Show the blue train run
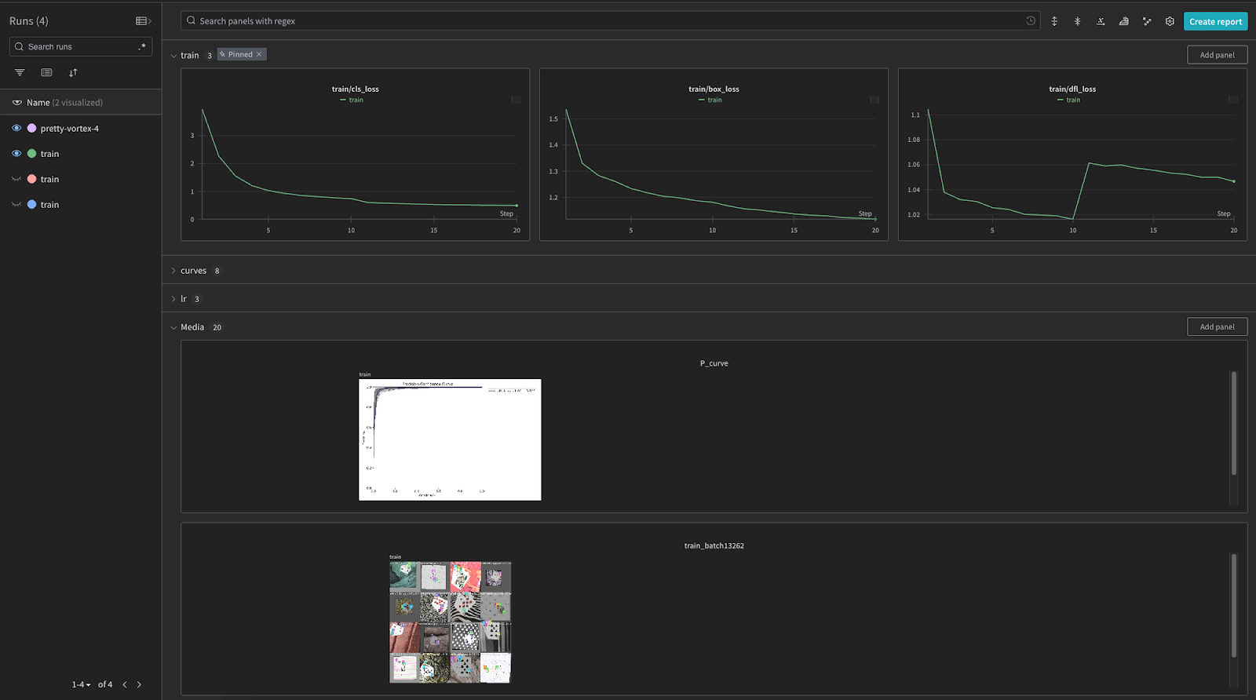The height and width of the screenshot is (700, 1256). point(16,204)
